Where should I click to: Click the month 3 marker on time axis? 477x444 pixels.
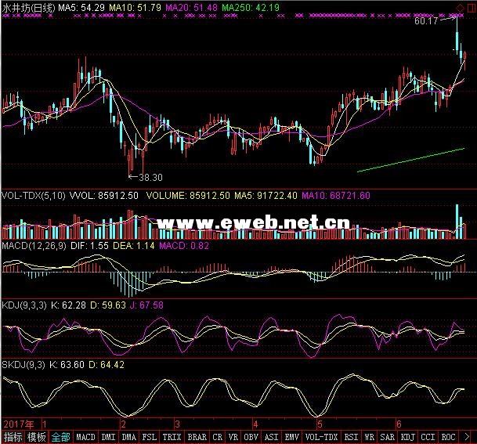pos(177,424)
